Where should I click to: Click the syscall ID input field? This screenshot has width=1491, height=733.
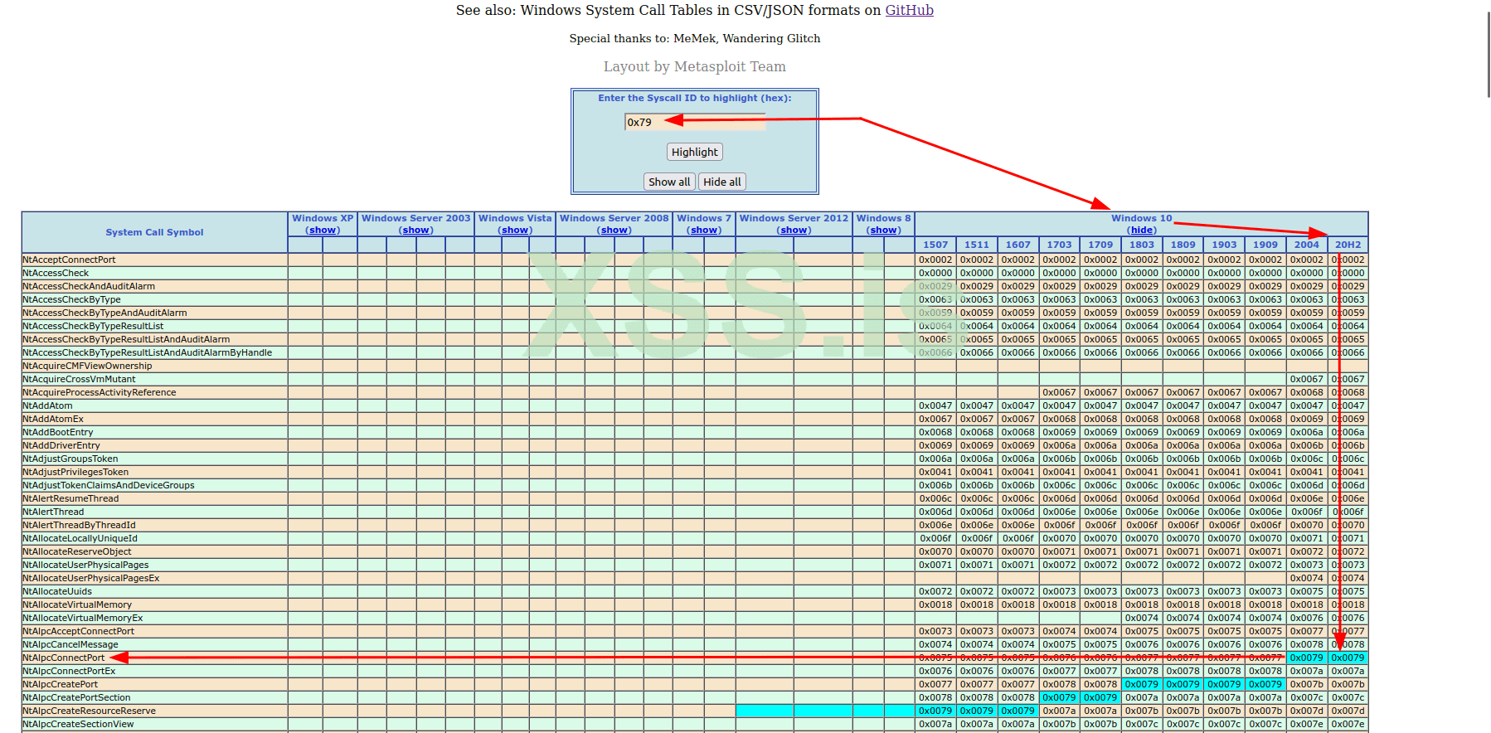pos(695,122)
